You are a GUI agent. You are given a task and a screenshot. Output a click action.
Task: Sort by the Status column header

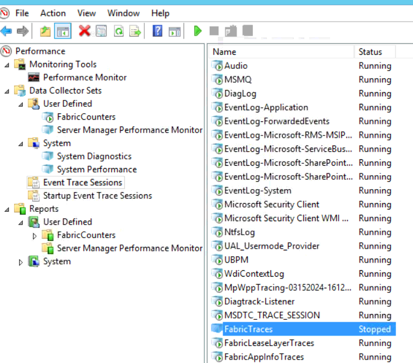click(374, 52)
